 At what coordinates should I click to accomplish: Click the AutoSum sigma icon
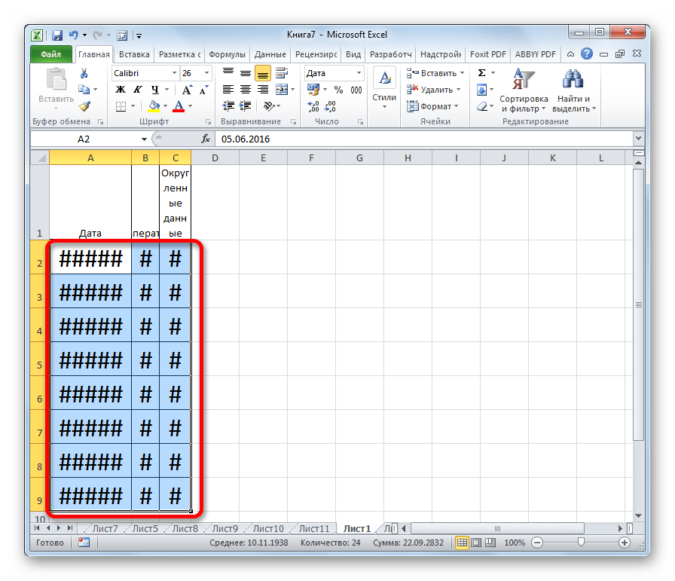pos(481,73)
